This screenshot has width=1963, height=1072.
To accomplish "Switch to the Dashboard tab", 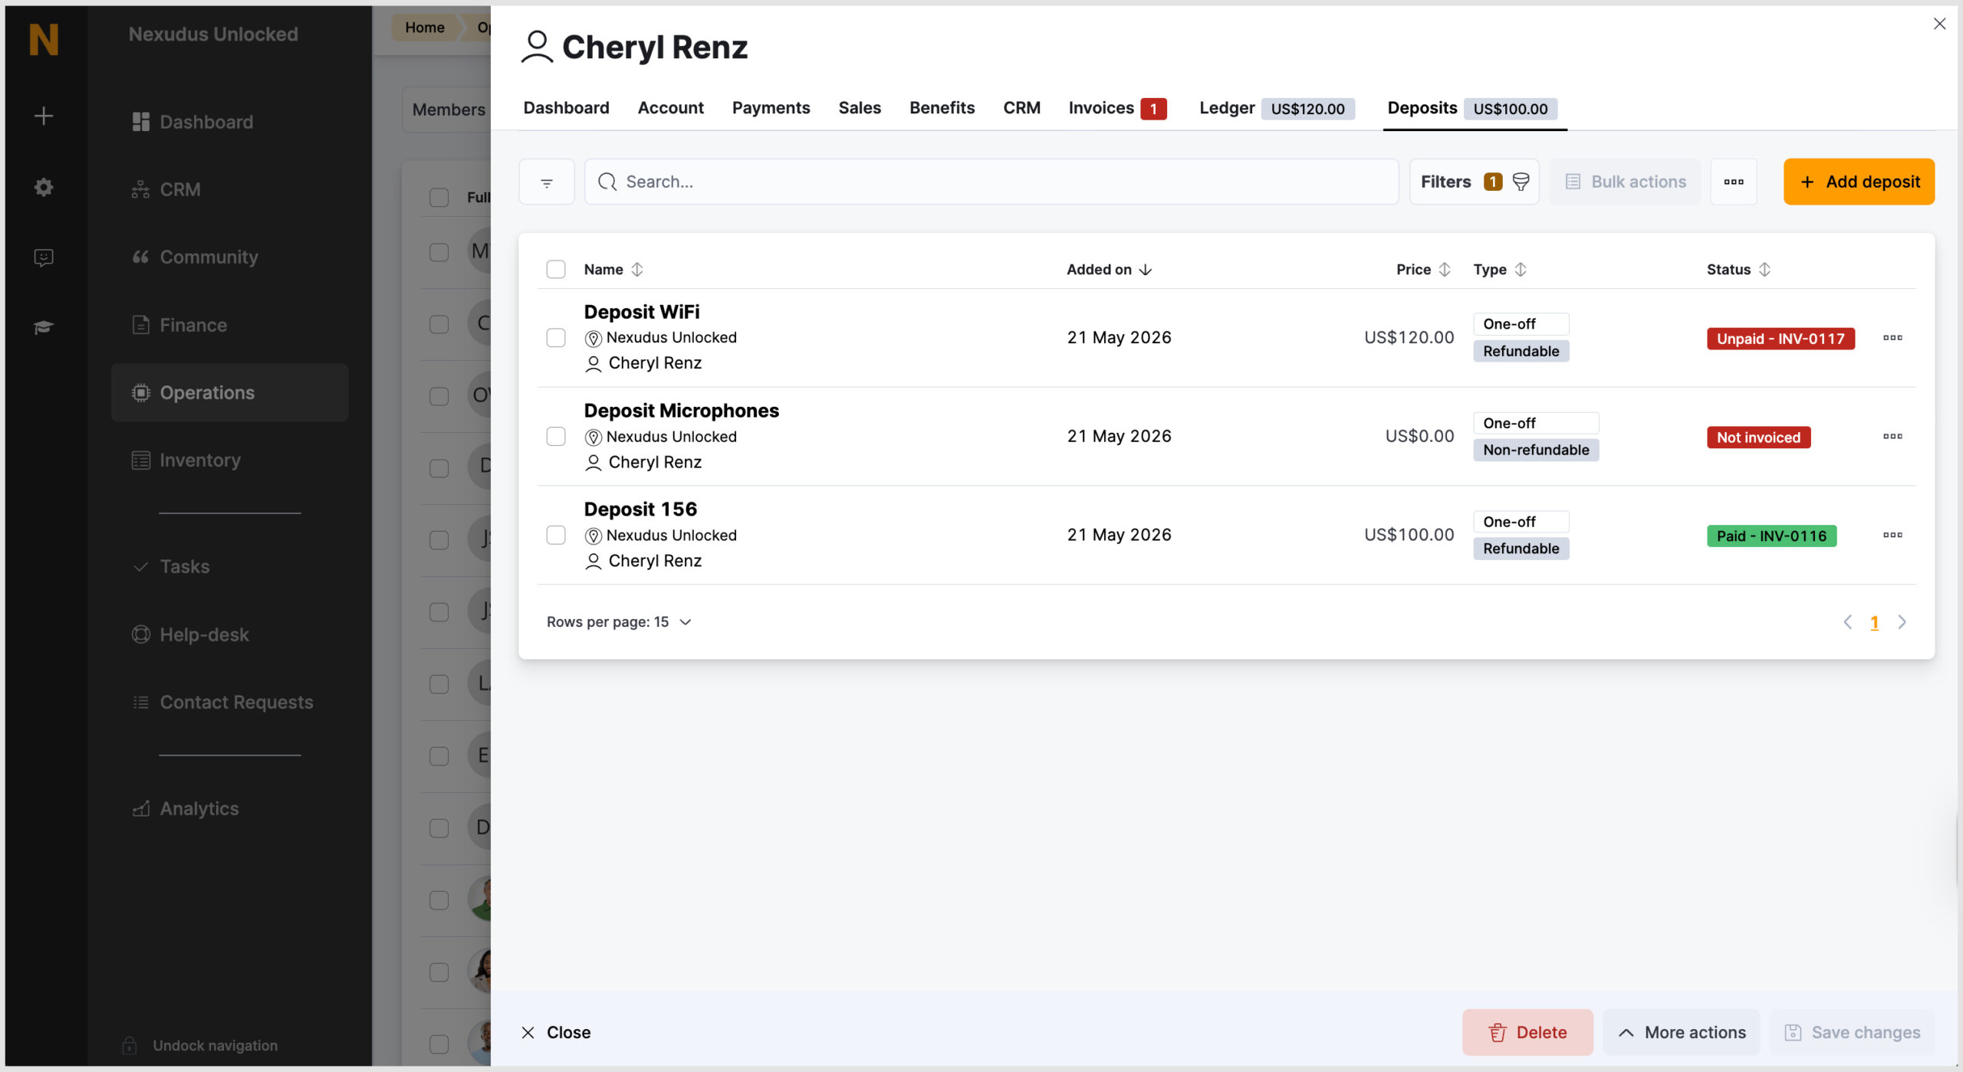I will pos(566,108).
